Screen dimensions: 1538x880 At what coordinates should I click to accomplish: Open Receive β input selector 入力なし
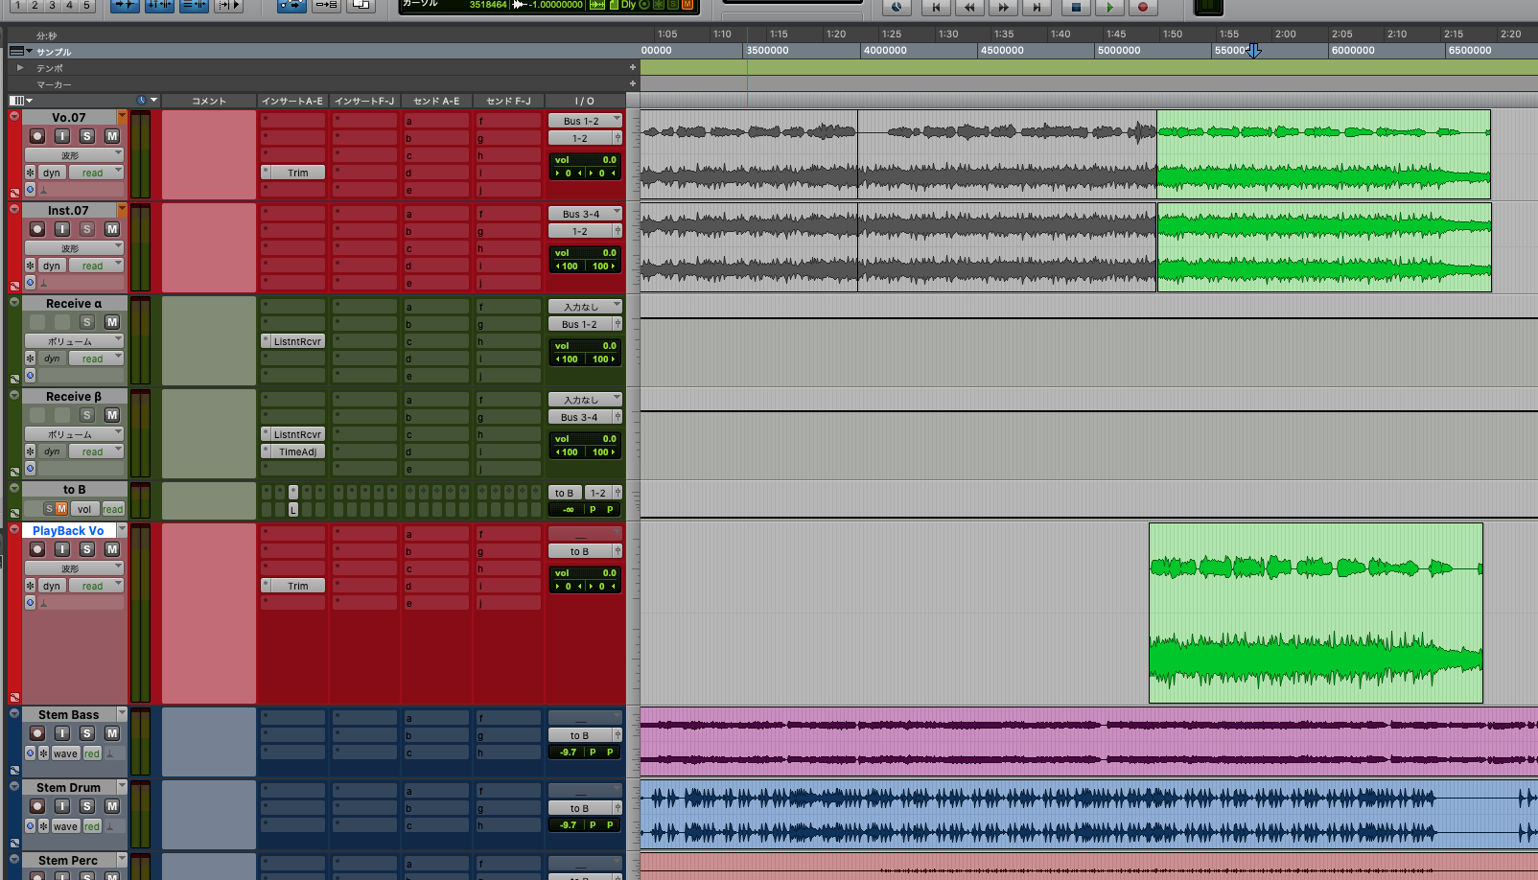[x=585, y=400]
